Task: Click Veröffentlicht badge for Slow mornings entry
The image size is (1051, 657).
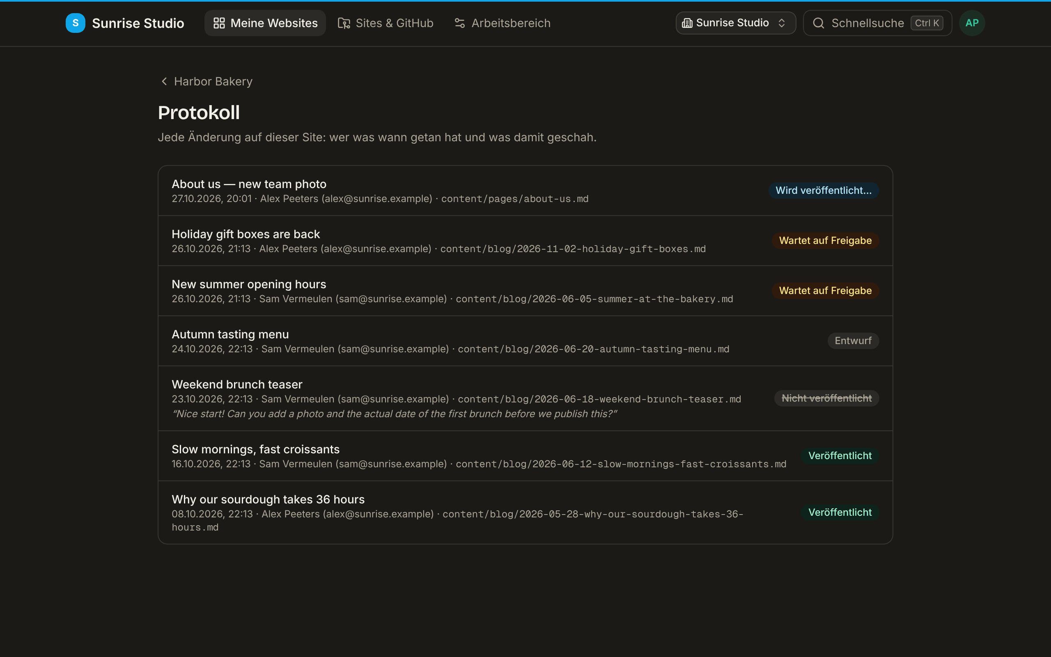Action: [x=840, y=455]
